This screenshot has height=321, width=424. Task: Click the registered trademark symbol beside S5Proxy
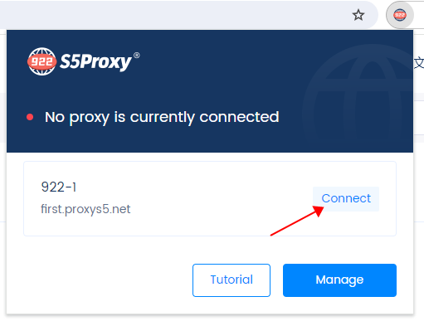[x=137, y=56]
